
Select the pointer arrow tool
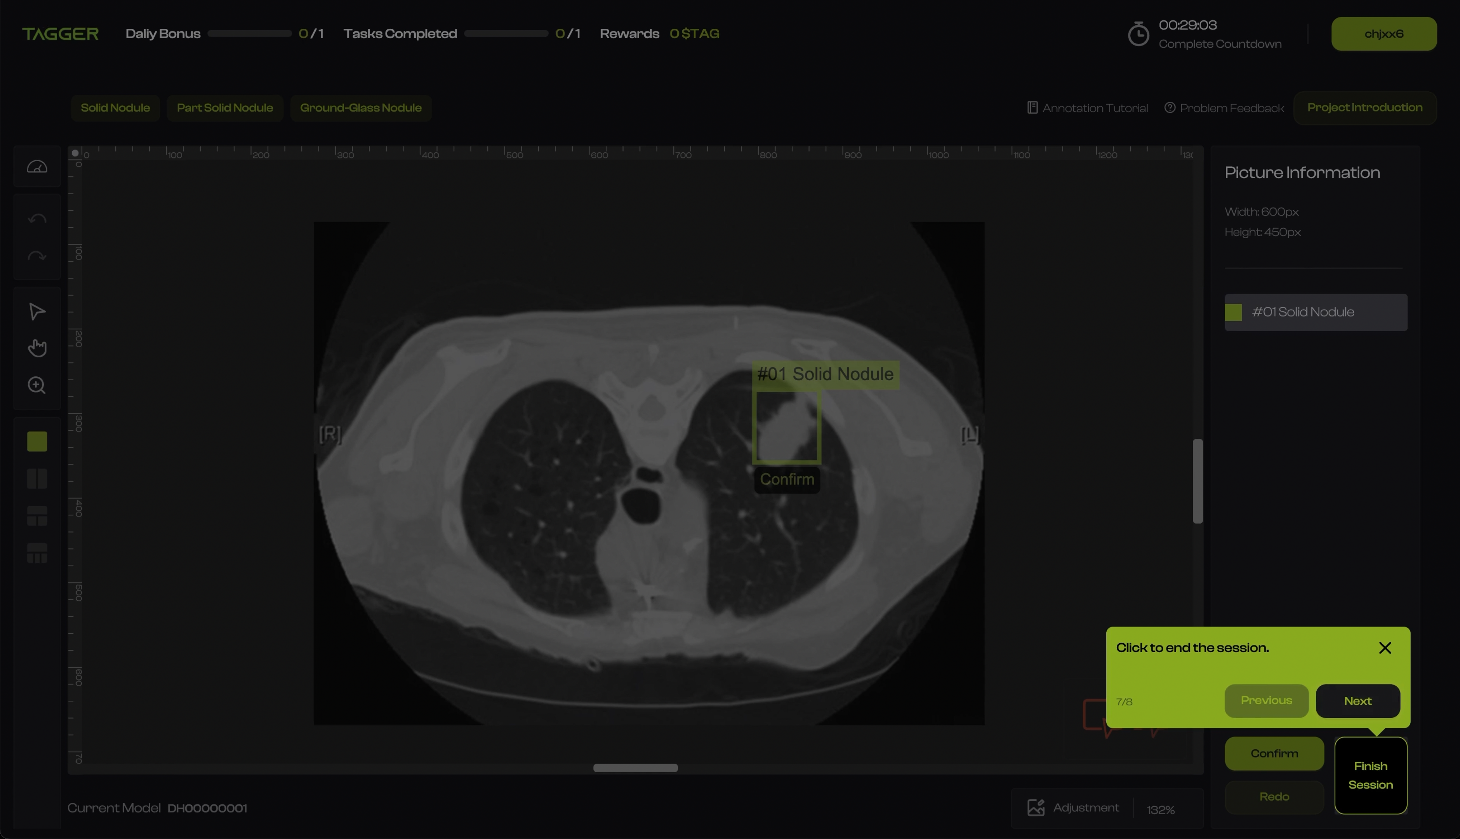pos(37,312)
